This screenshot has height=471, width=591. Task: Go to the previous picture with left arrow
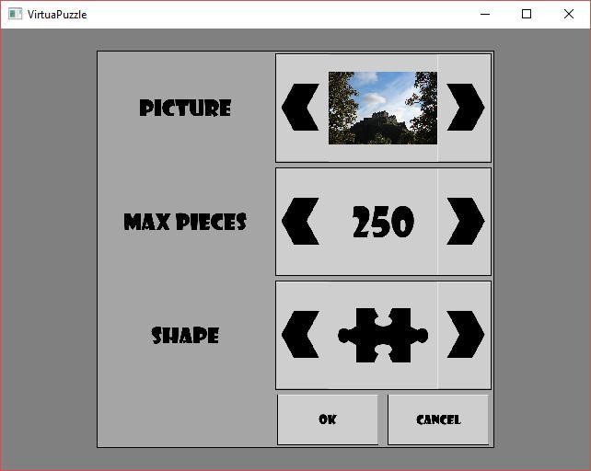(x=300, y=108)
